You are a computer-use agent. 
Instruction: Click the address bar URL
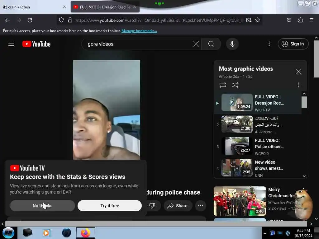(x=158, y=20)
